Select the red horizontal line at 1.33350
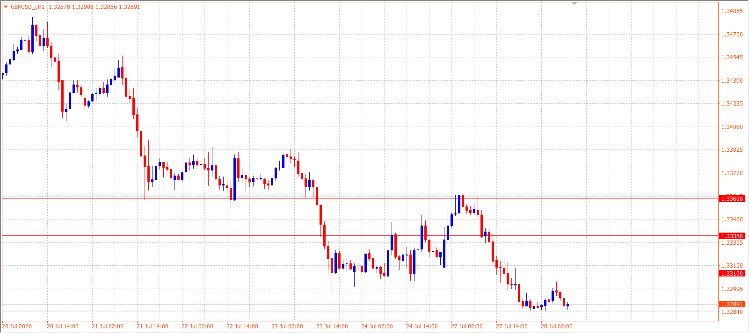 pyautogui.click(x=360, y=236)
